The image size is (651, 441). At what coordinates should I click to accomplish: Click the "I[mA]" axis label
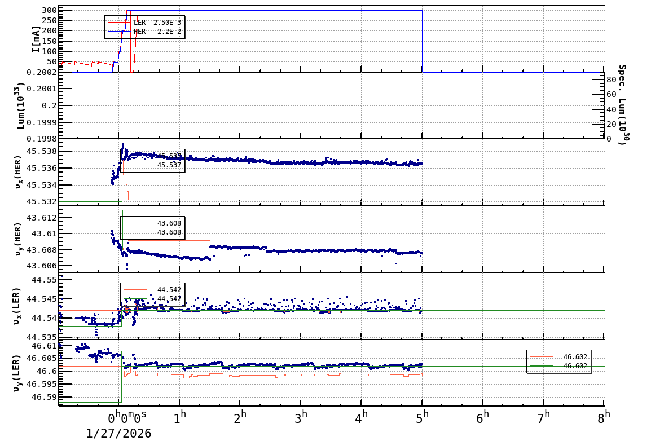pyautogui.click(x=36, y=38)
